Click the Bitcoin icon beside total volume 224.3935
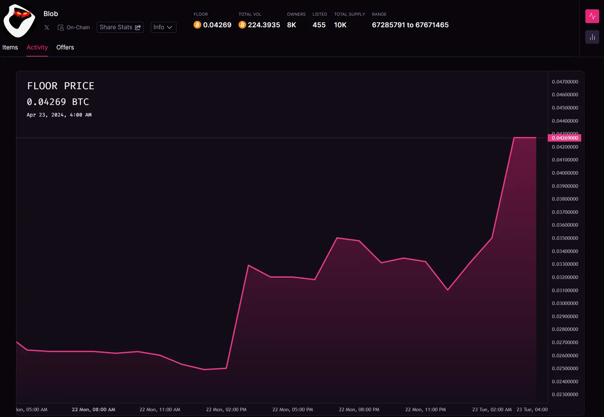The height and width of the screenshot is (417, 604). point(242,25)
